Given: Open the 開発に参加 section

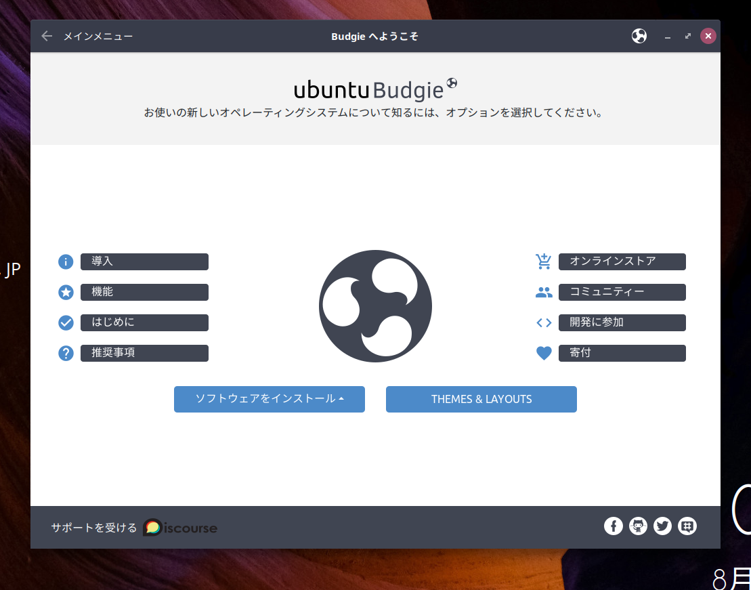Looking at the screenshot, I should (622, 322).
